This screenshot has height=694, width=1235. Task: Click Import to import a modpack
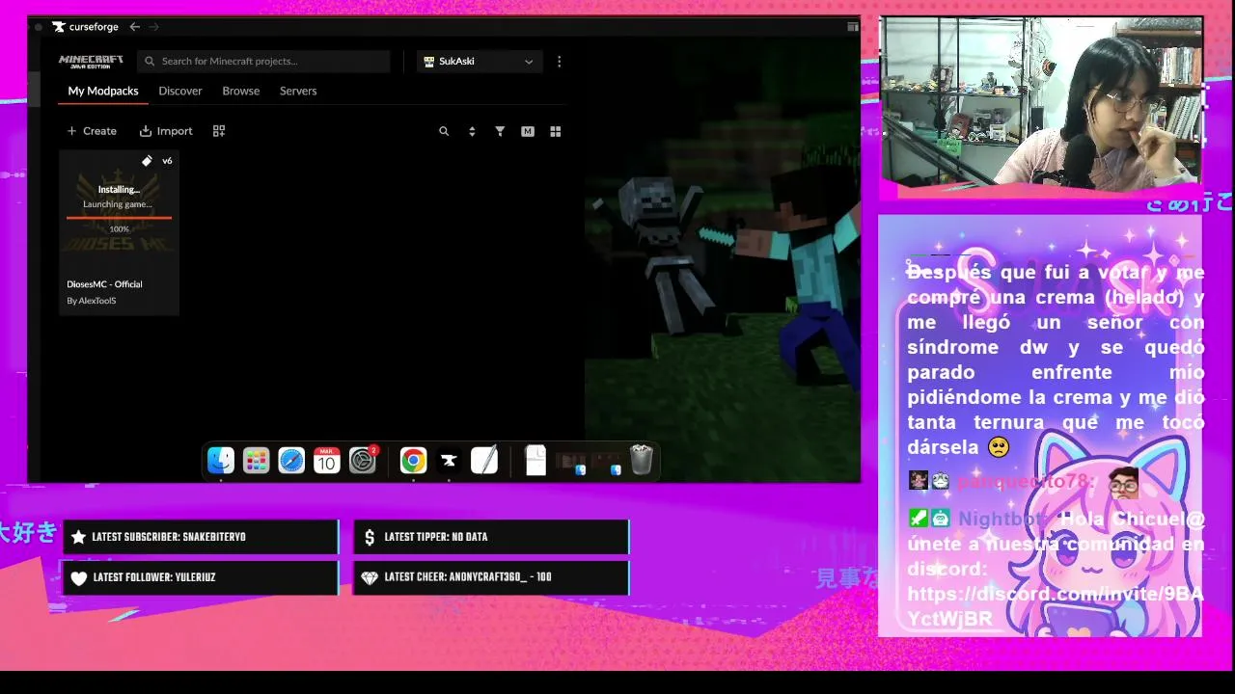(x=166, y=131)
